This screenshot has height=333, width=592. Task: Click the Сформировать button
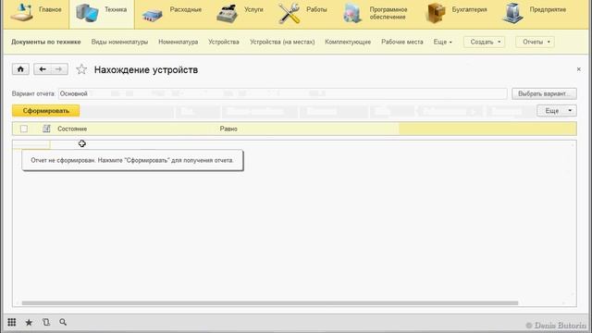click(45, 111)
